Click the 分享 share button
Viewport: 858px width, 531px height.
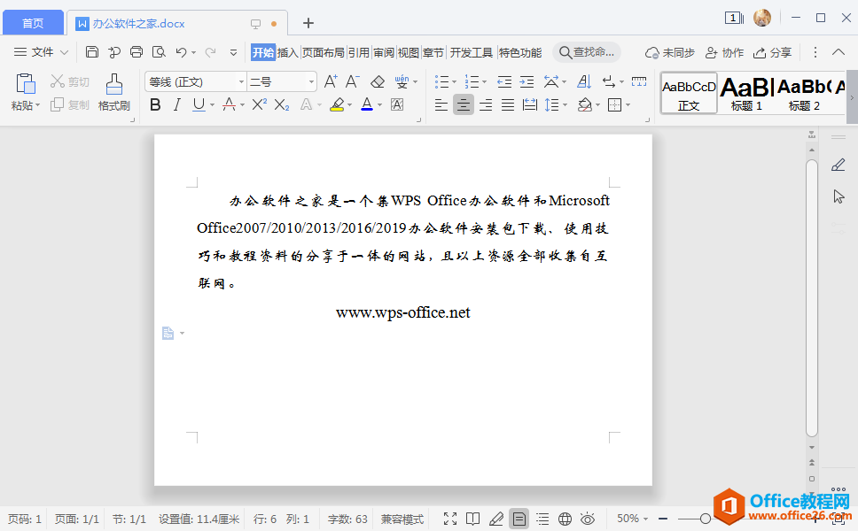coord(773,52)
